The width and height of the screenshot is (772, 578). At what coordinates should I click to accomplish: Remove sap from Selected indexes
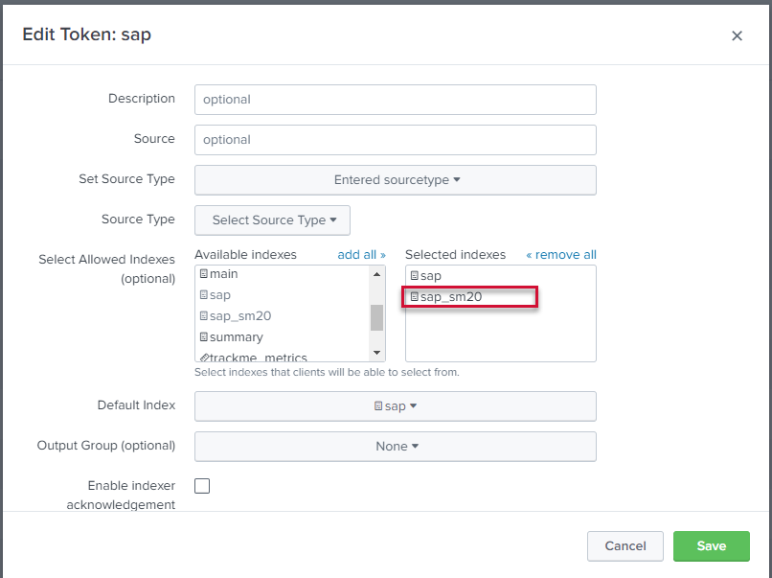[x=430, y=276]
